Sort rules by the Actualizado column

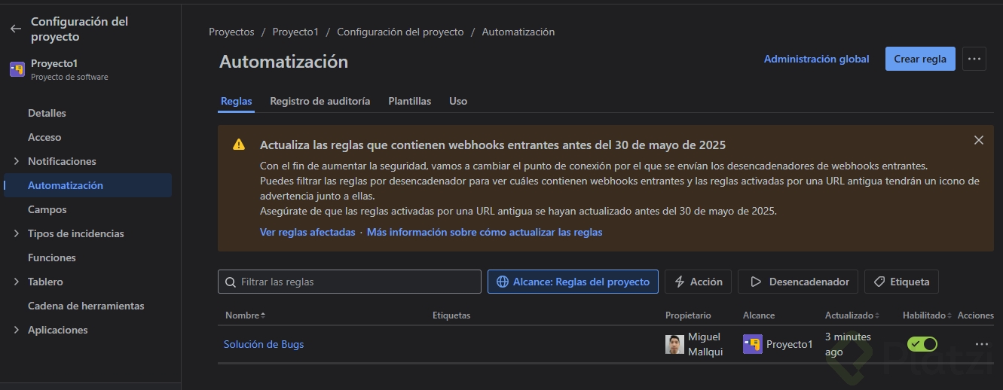tap(852, 315)
